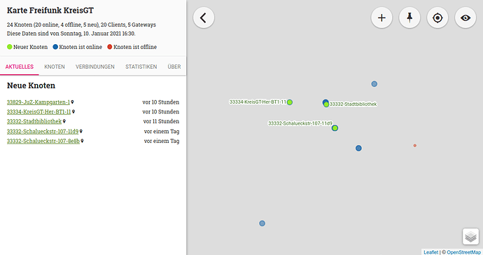Show location pin for 33829-JuZ-Kampgarten-1

pos(72,102)
